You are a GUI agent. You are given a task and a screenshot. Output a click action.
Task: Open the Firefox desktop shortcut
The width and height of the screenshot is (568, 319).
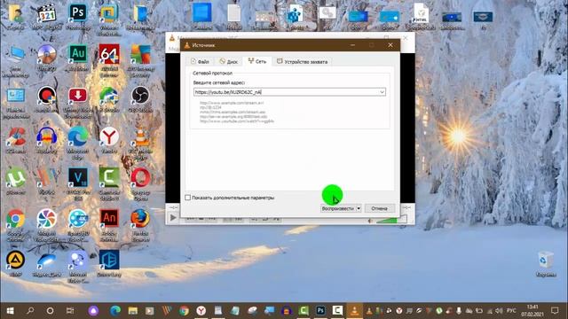(x=140, y=224)
